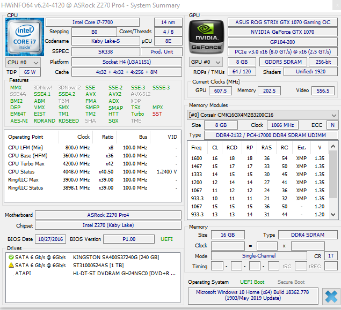This screenshot has height=310, width=341.
Task: Click the Intel Z270 (Kaby Lake) chipset field
Action: pyautogui.click(x=108, y=225)
